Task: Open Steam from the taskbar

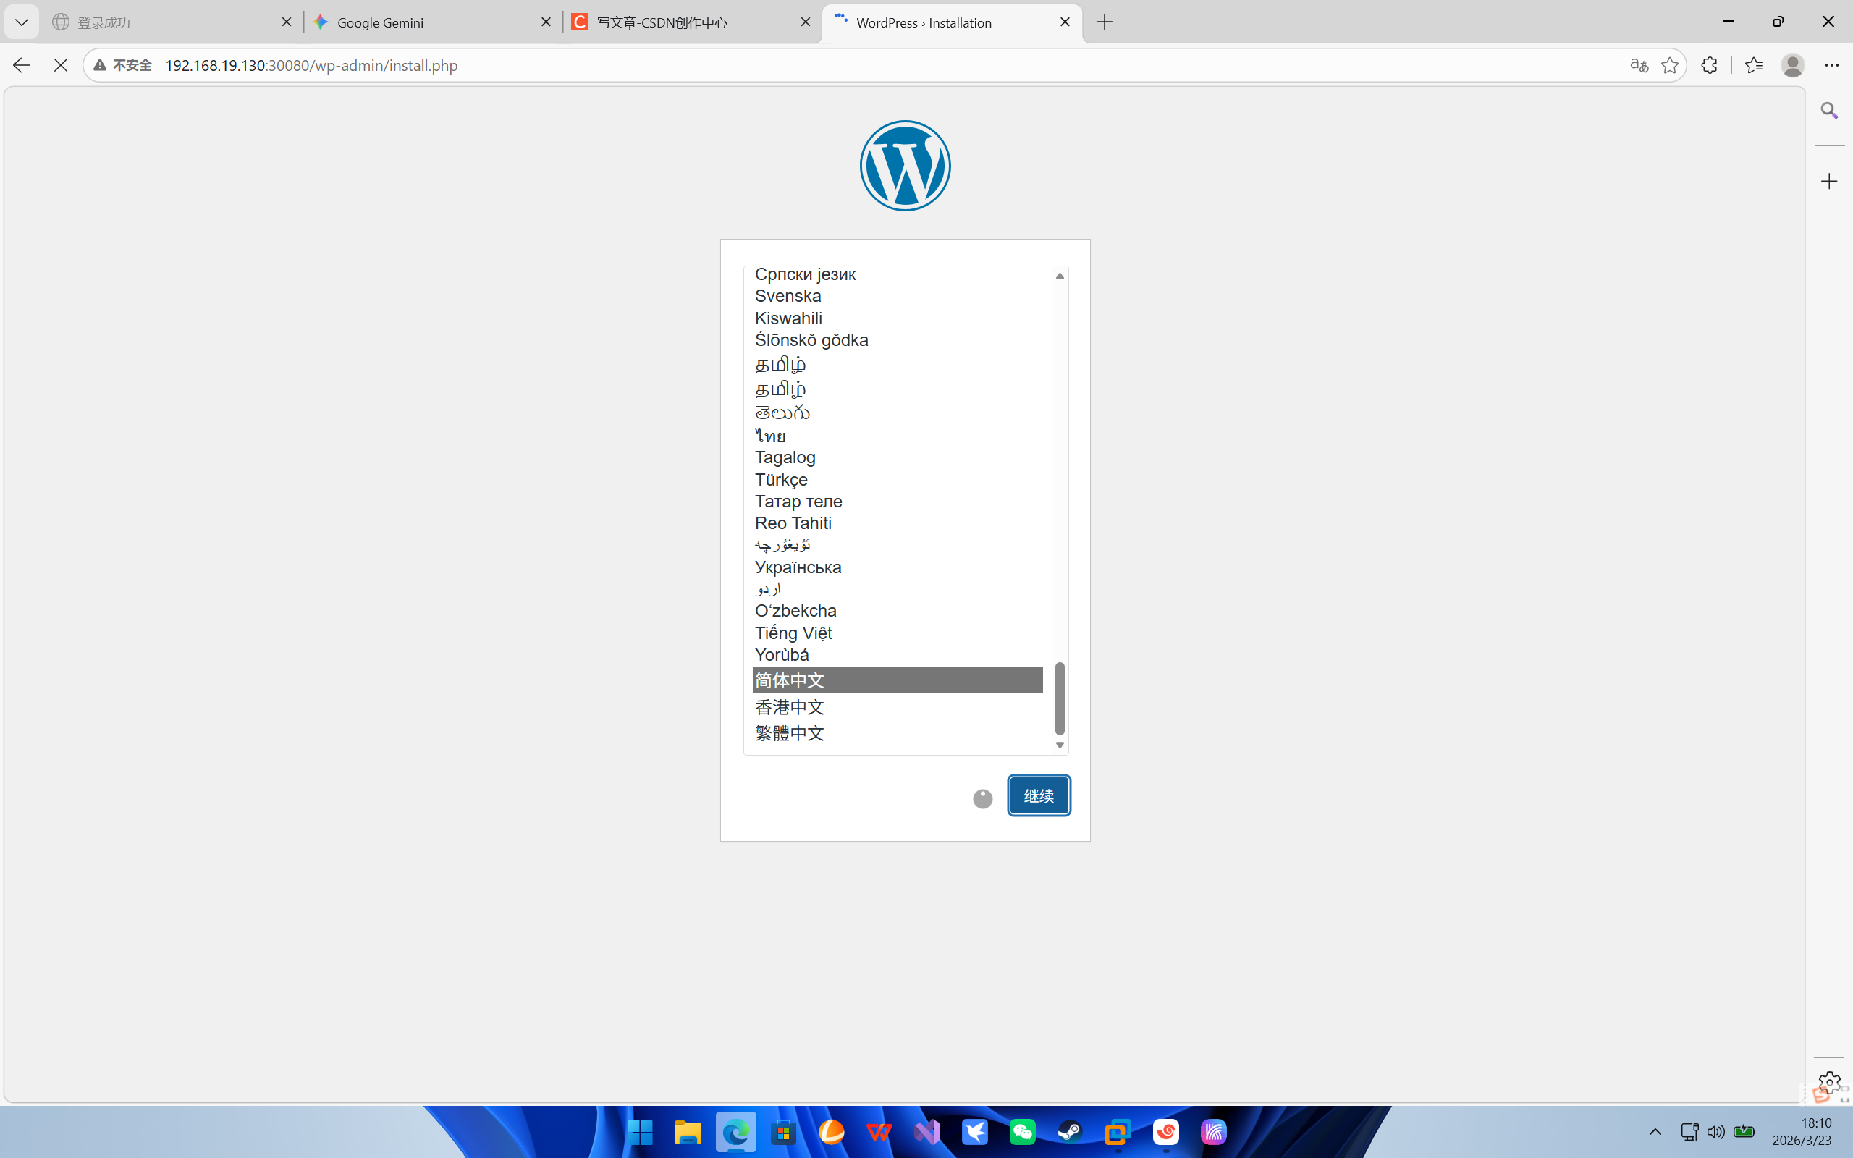Action: click(1070, 1132)
